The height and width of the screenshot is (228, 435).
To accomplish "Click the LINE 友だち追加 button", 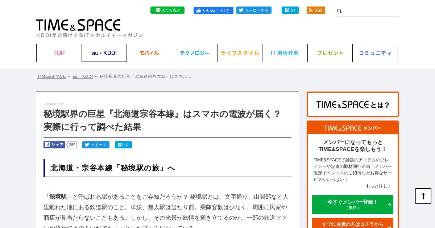I will pyautogui.click(x=167, y=10).
